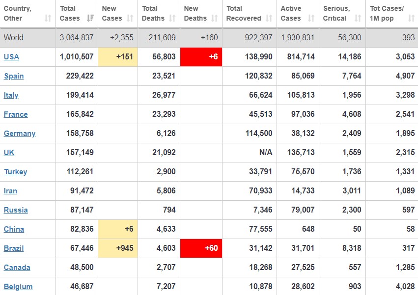Click Total Cases sort arrow icon
The width and height of the screenshot is (418, 295).
90,18
